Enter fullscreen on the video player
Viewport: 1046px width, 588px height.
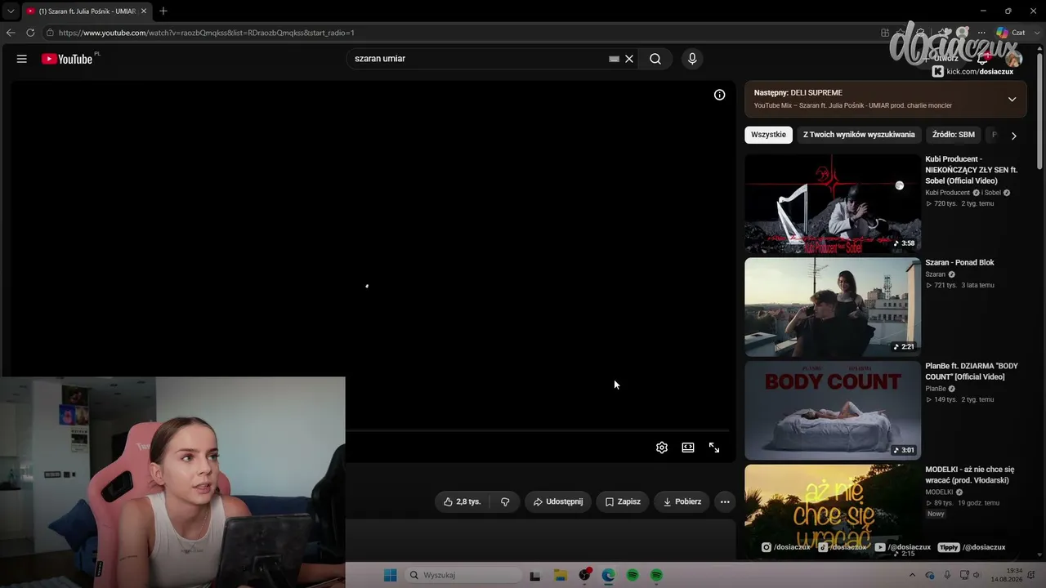[x=714, y=448]
